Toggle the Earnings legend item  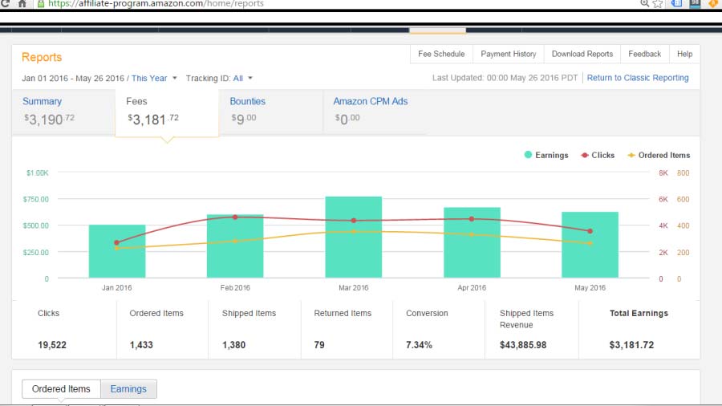point(546,155)
